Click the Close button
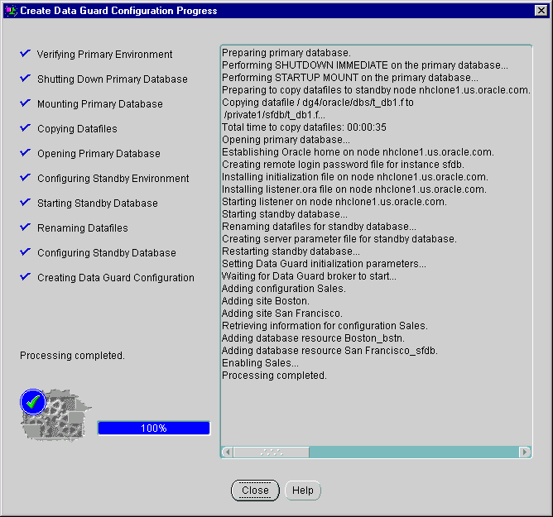 click(x=255, y=491)
